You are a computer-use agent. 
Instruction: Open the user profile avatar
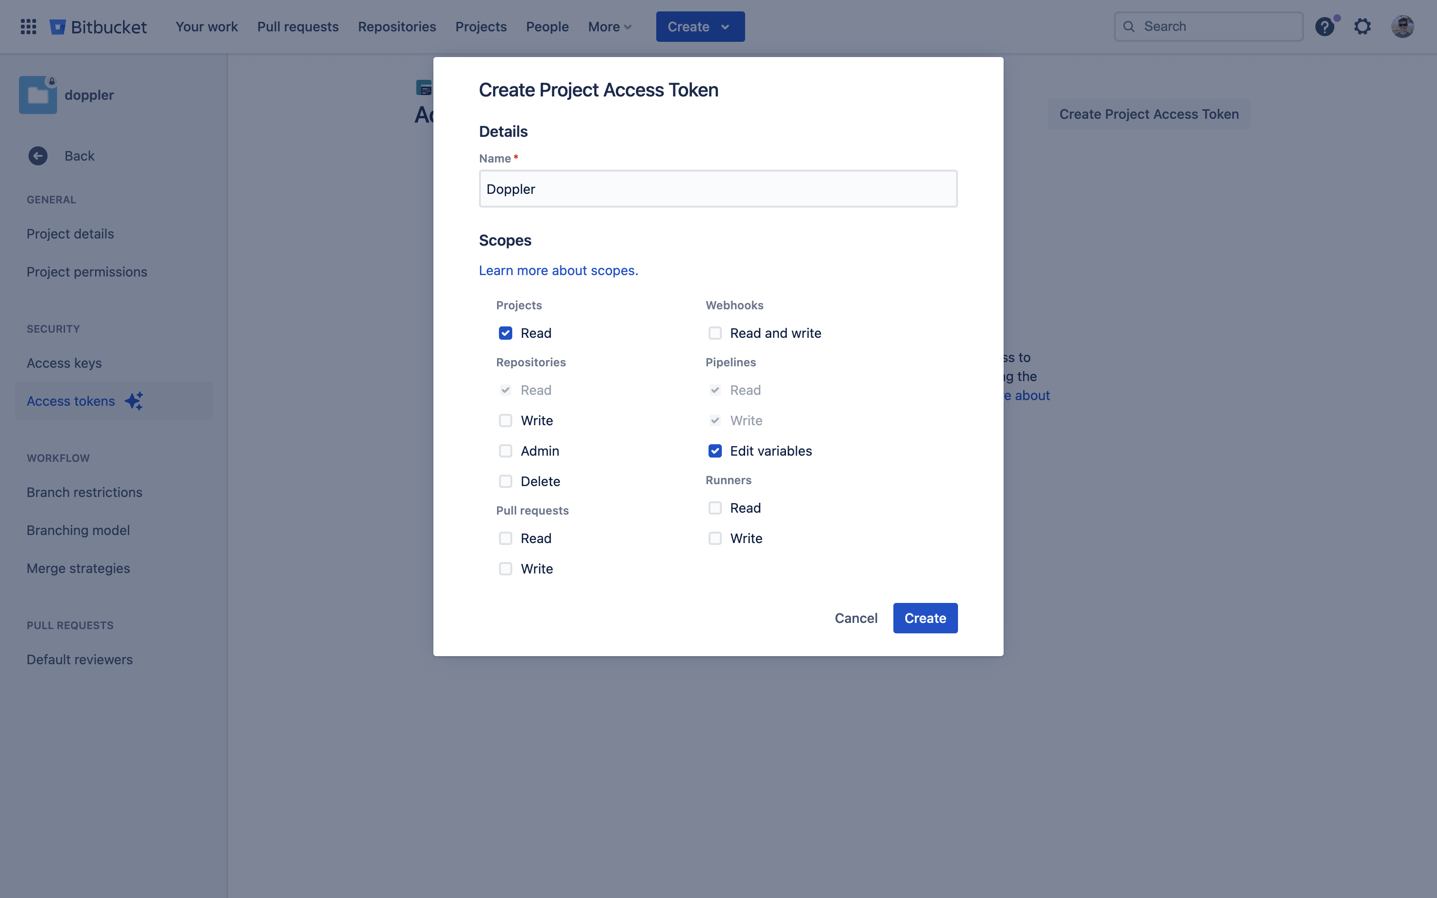[1402, 27]
